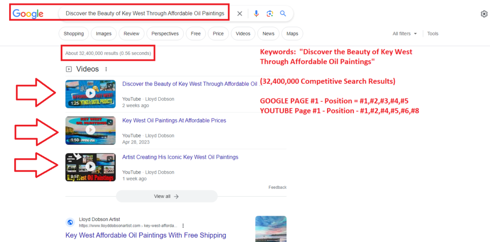
Task: Play the 1:25 Discover the Beauty video
Action: pyautogui.click(x=90, y=94)
